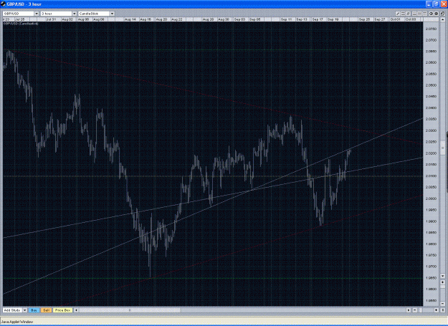
Task: Open the Add Study dropdown arrow
Action: click(x=24, y=310)
